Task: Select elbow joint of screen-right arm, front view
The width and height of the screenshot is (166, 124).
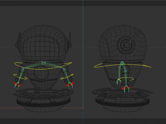Action: [64, 69]
